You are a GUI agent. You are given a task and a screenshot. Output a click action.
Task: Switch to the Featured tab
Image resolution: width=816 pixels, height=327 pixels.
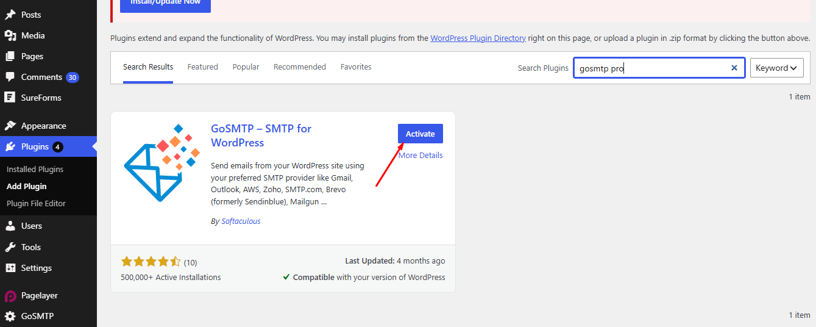(x=203, y=67)
